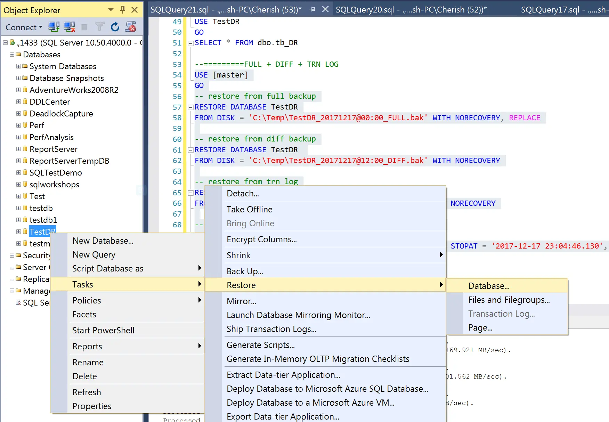The height and width of the screenshot is (422, 609).
Task: Select Database... in Restore submenu
Action: [x=488, y=286]
